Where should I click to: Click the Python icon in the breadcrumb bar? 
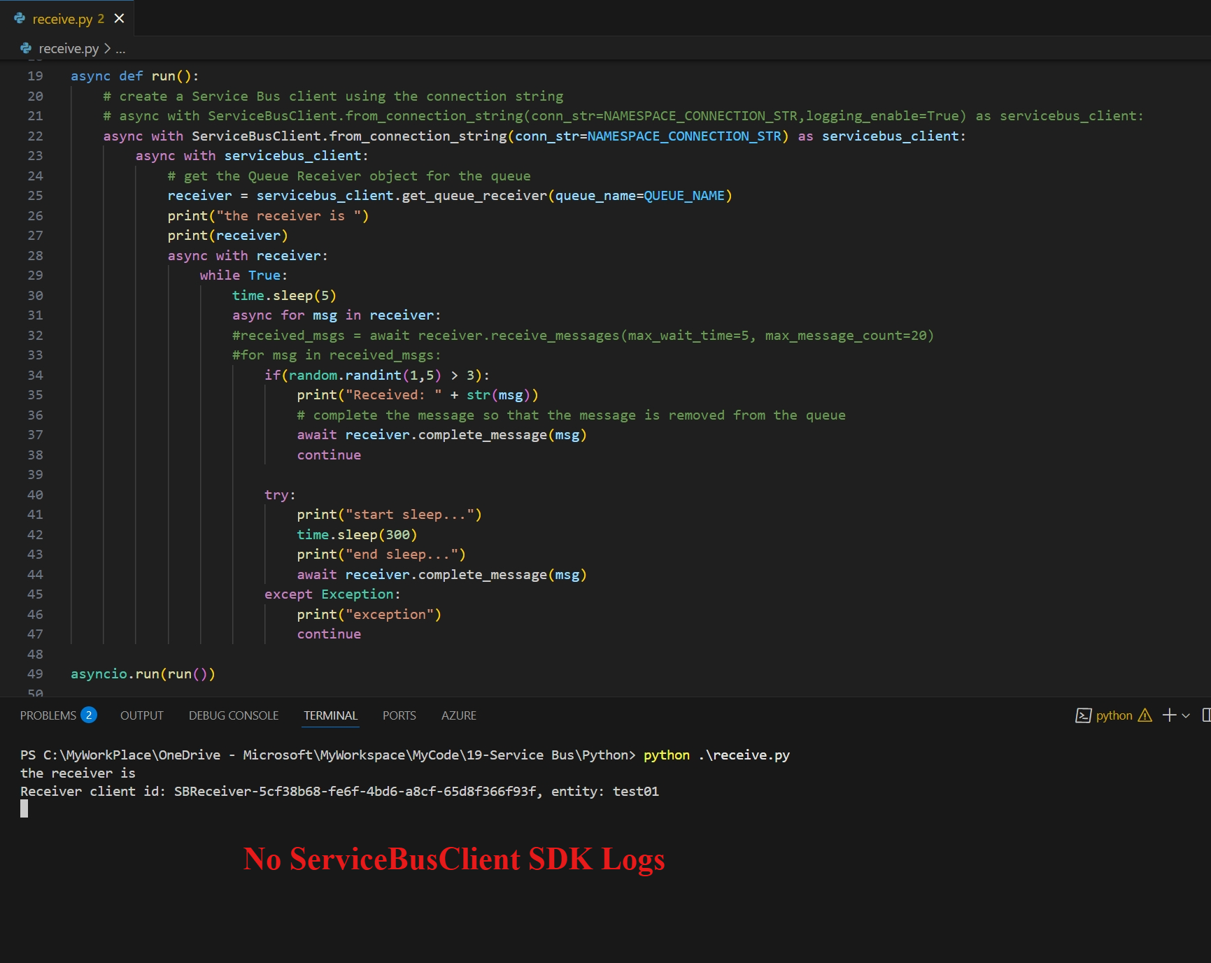pos(26,48)
